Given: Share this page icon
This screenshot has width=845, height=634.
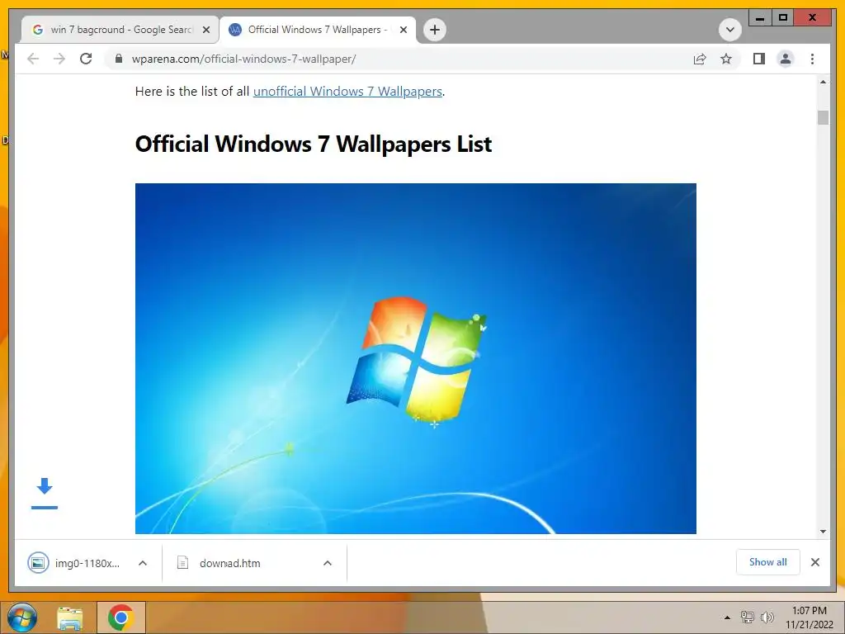Looking at the screenshot, I should tap(700, 59).
